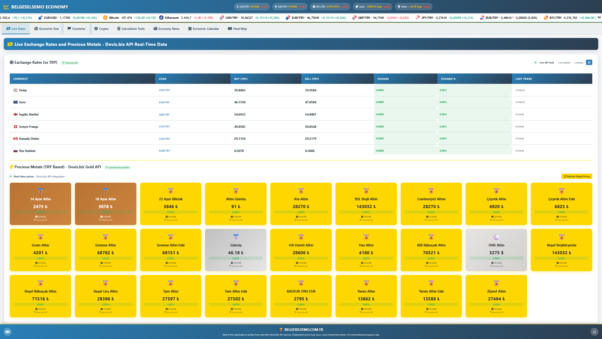Click the BELGESELSEMO.COM.TR footer link
602x339 pixels.
point(304,330)
